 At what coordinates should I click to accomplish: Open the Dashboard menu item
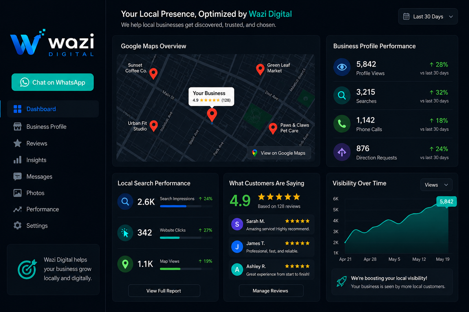coord(53,109)
